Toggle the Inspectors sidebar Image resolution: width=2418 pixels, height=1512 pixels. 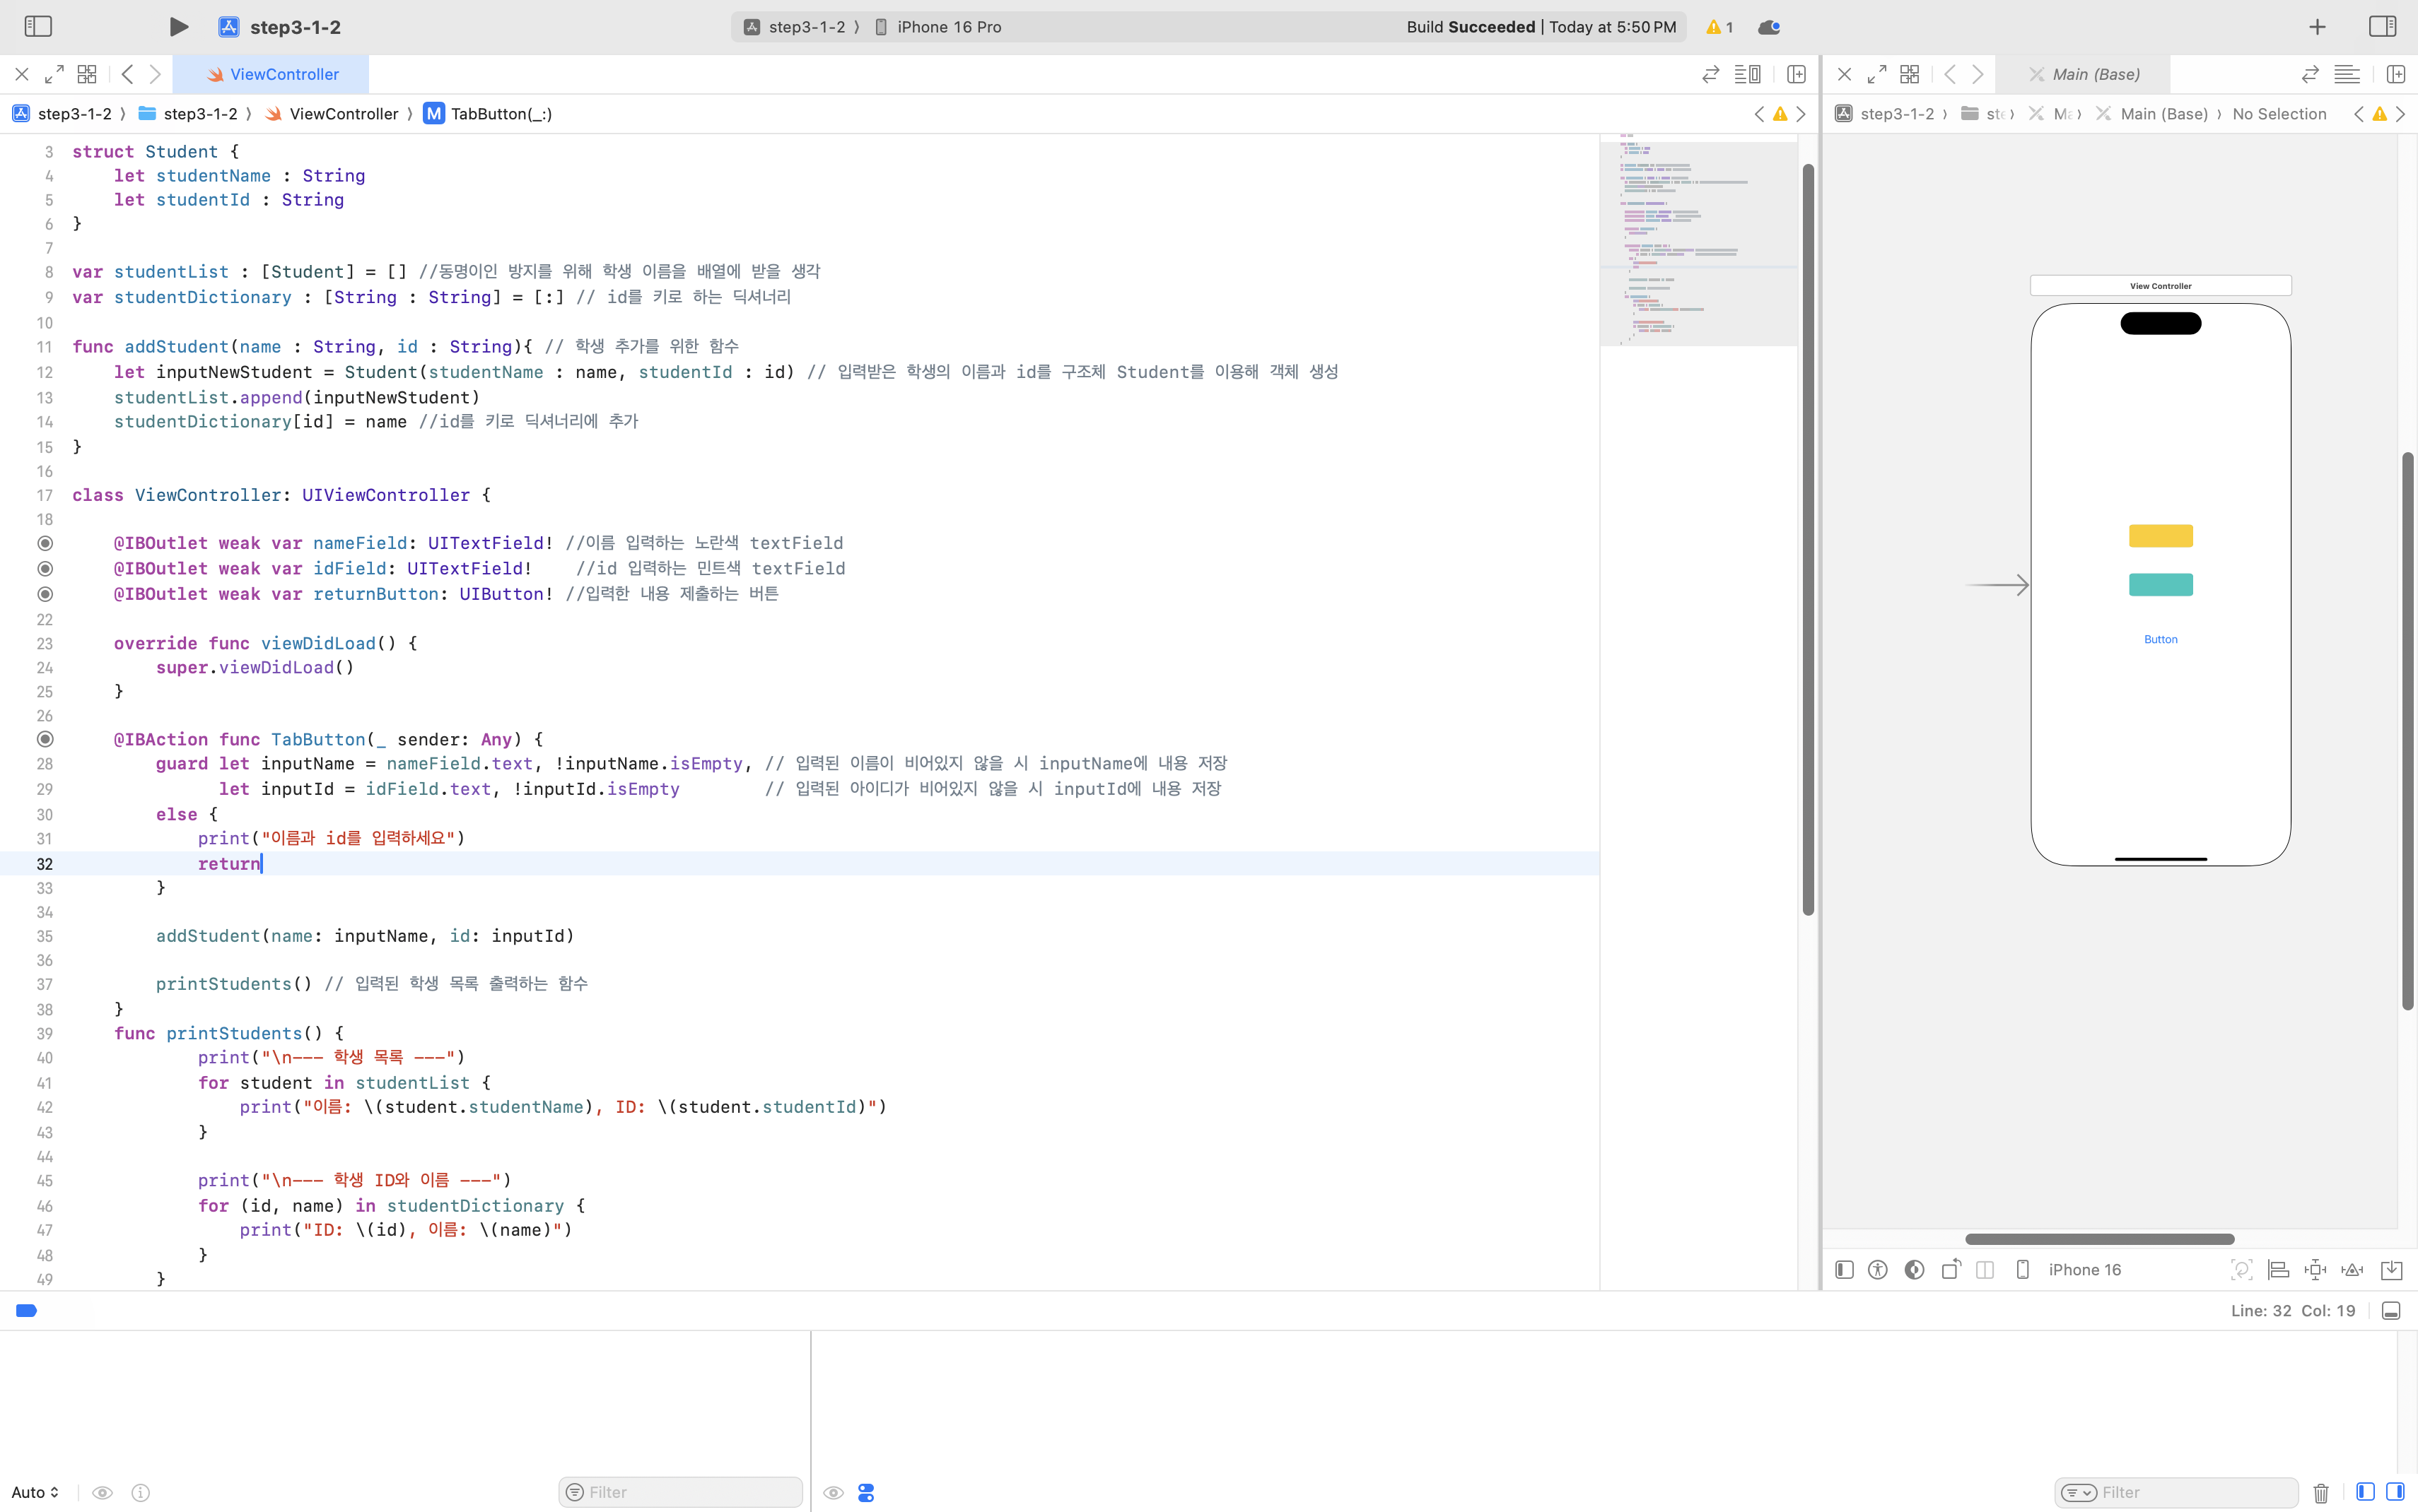2382,26
